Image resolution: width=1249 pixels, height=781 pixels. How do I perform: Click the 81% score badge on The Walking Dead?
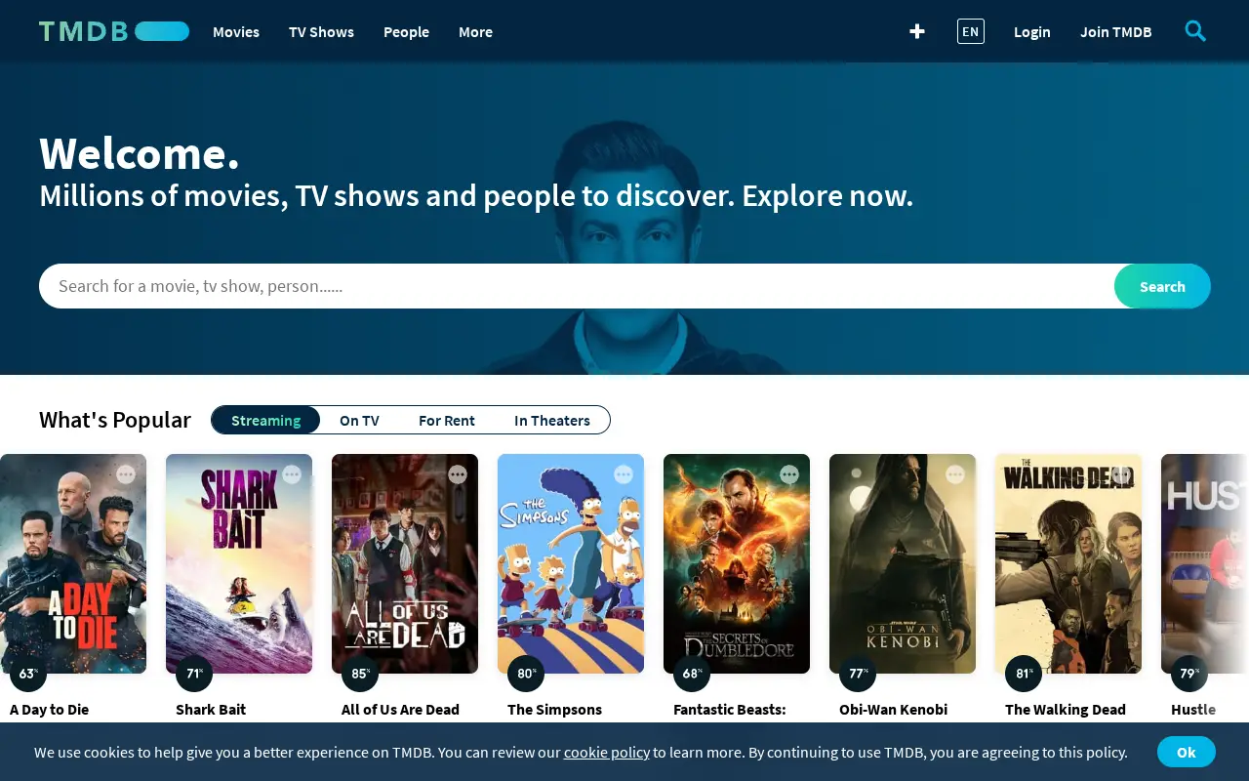pyautogui.click(x=1024, y=674)
